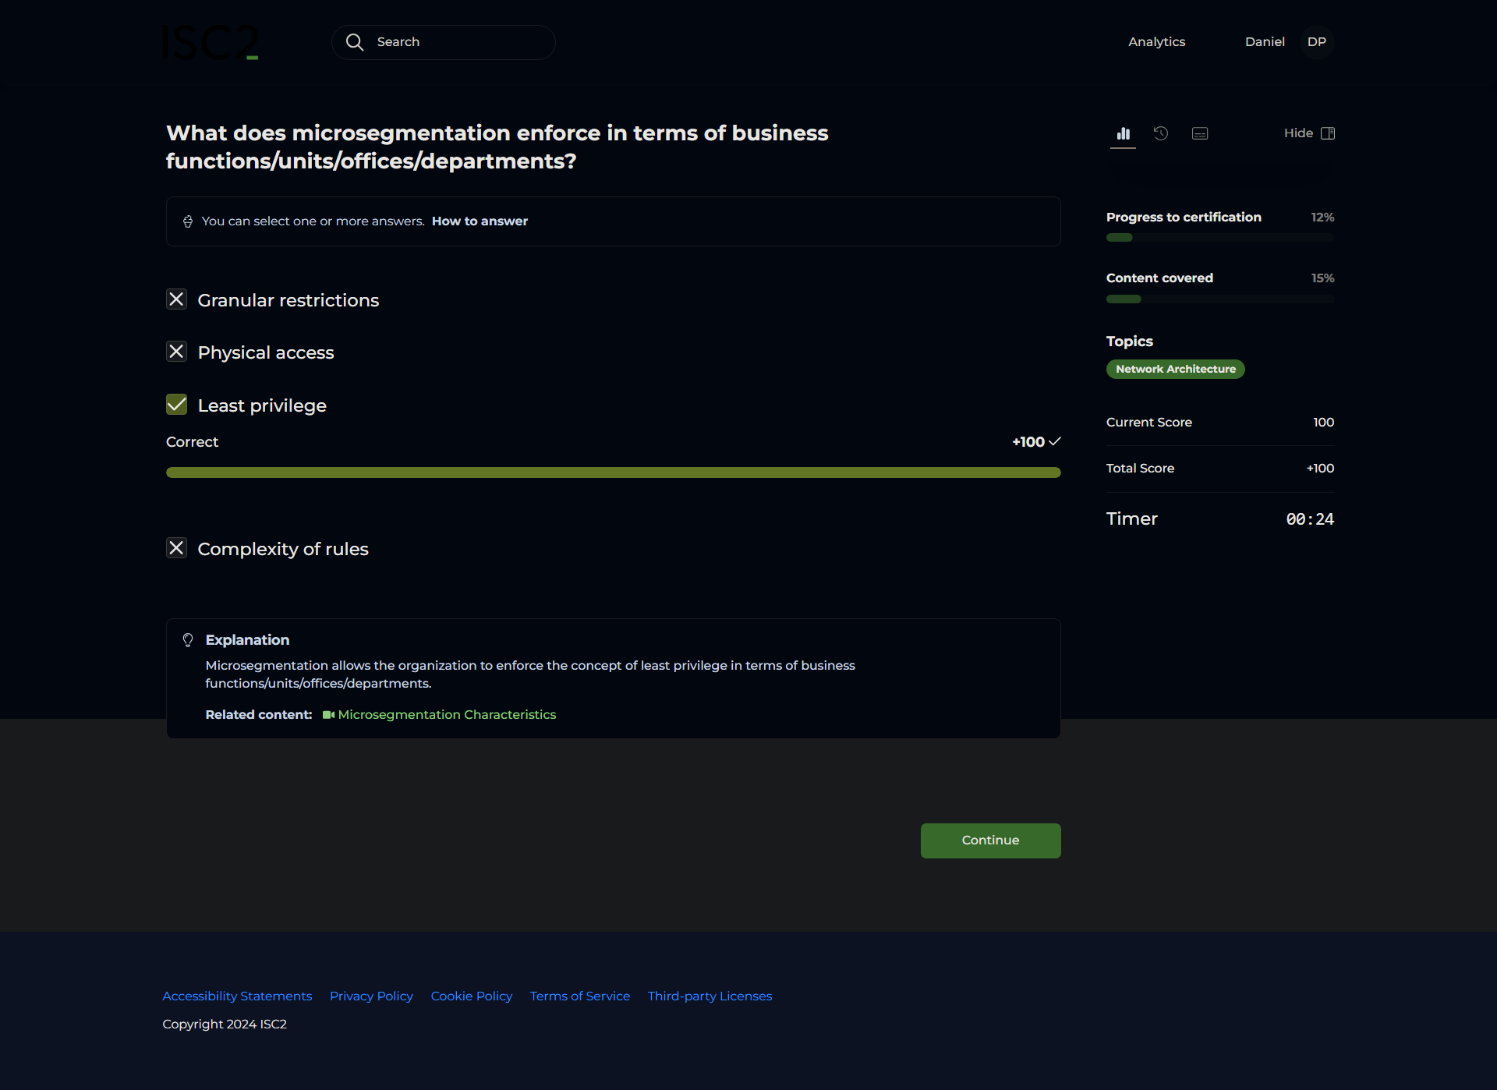
Task: Click the ISC2 logo
Action: pos(211,43)
